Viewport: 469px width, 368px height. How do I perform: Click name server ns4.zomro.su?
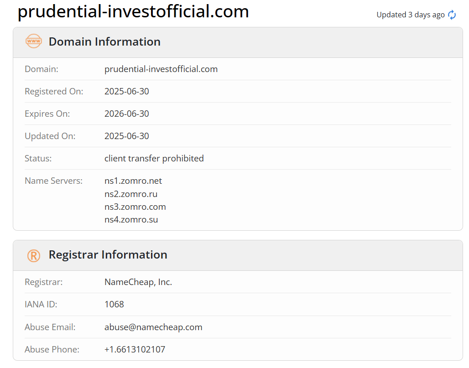[x=131, y=220]
